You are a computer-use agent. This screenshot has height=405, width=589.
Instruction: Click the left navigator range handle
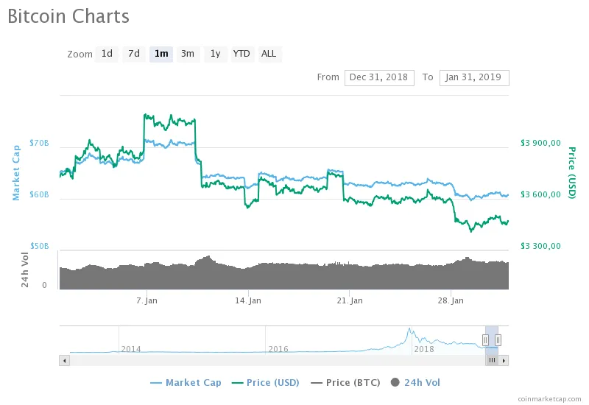tap(485, 340)
